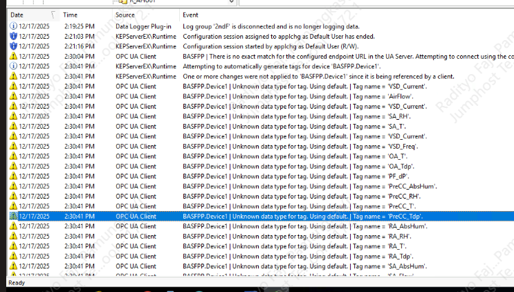Viewport: 514px width, 292px height.
Task: Click the warning icon for the 'SA_AbsHum' tag row
Action: [13, 266]
